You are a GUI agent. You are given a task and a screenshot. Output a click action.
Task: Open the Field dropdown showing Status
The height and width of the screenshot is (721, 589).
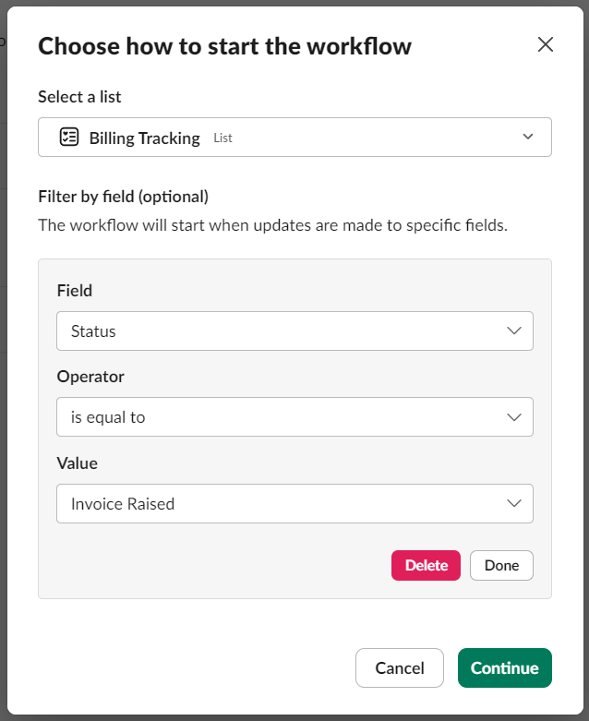[x=294, y=331]
